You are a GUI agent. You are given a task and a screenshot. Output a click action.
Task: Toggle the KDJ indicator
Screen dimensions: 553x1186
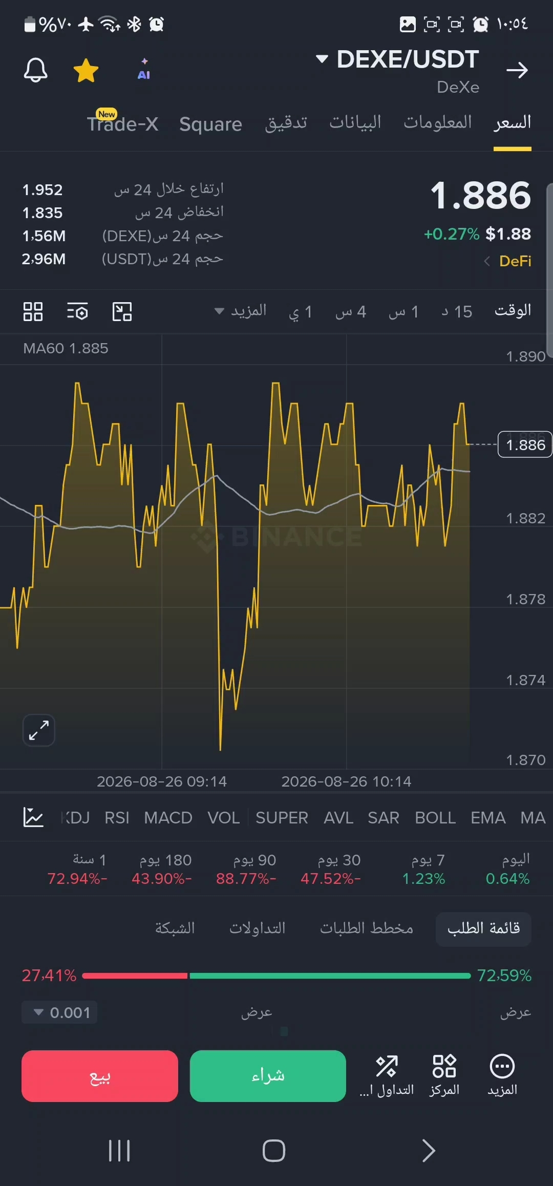(x=75, y=818)
